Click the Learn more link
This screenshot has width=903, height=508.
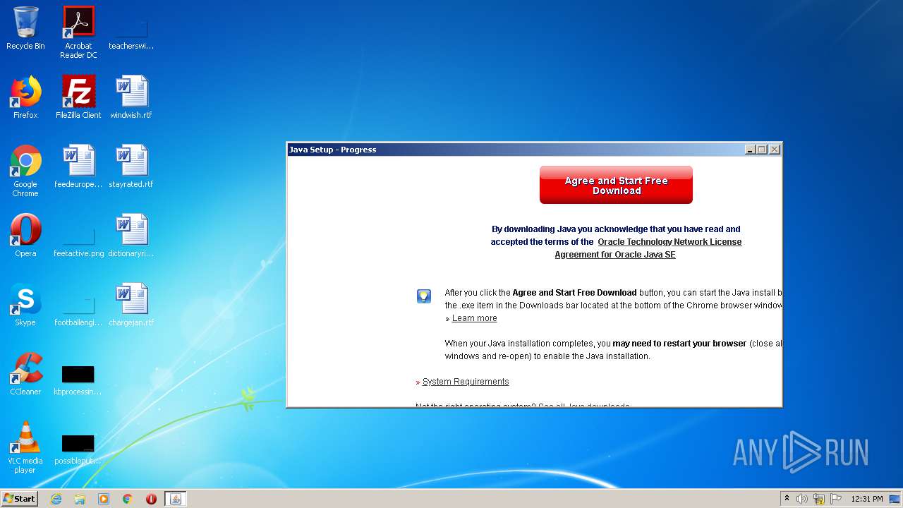(x=474, y=318)
